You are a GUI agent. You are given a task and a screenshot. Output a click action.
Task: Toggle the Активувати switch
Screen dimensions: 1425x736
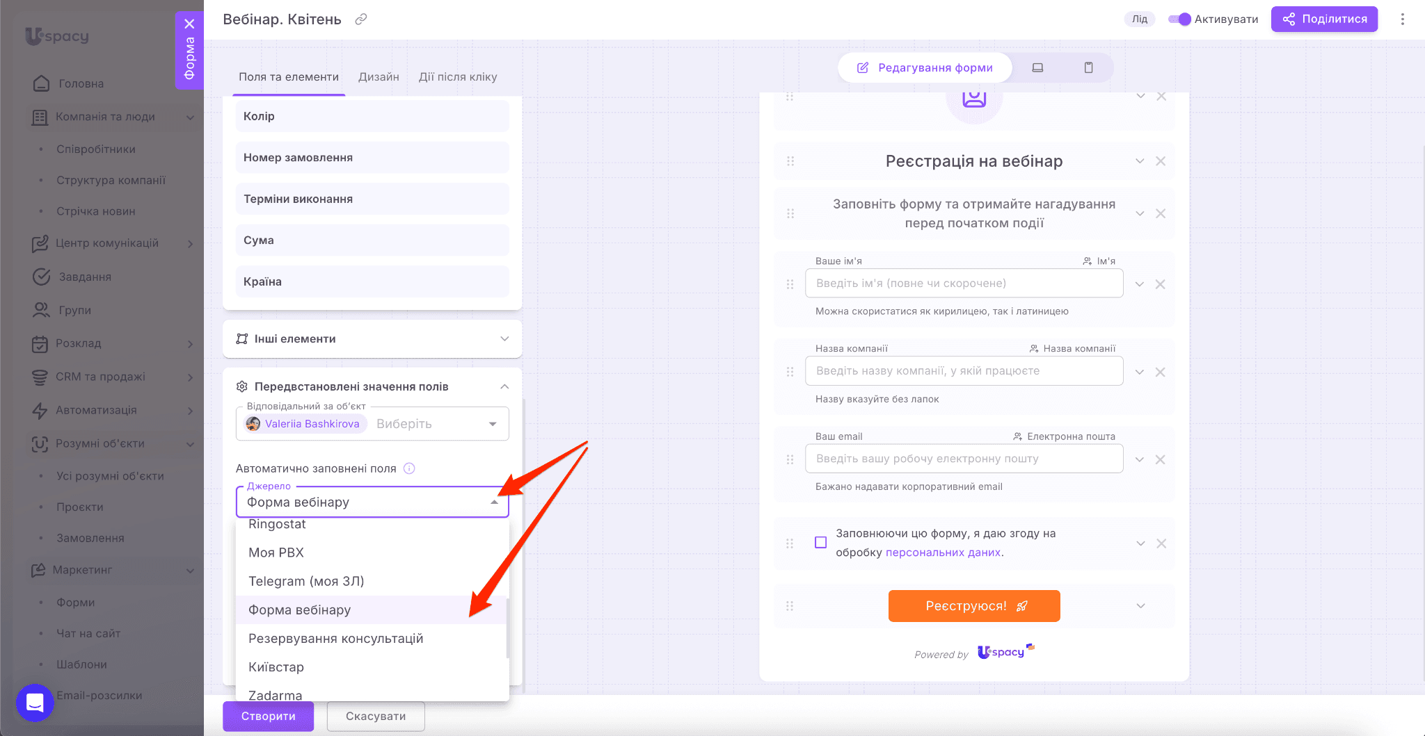[x=1179, y=19]
